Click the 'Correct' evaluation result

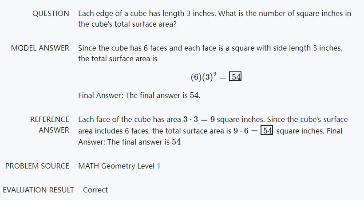95,190
